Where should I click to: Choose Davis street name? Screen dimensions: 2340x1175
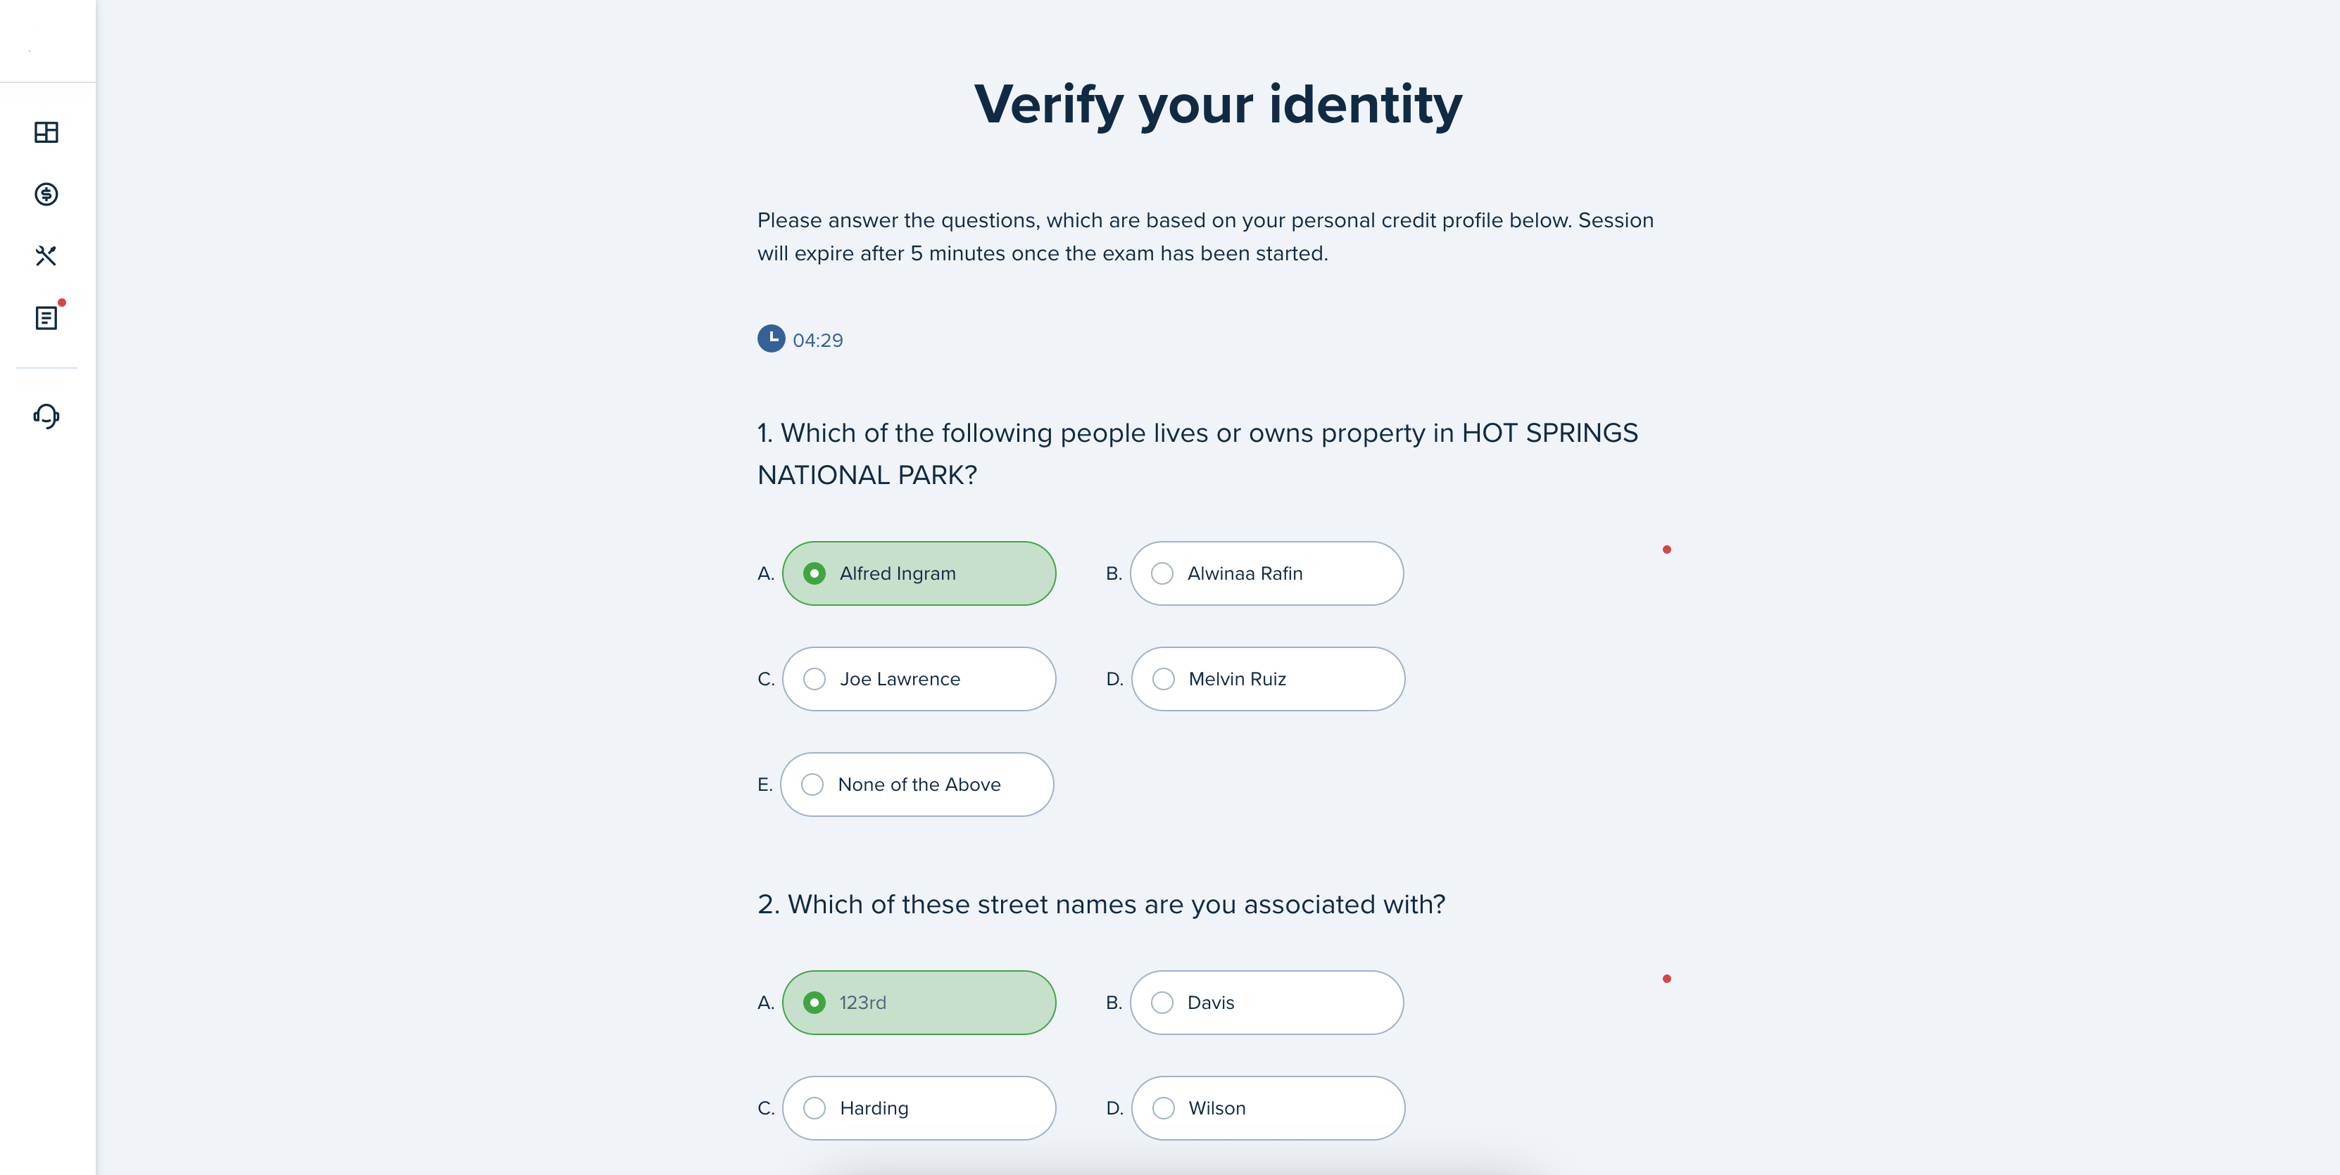tap(1266, 1003)
